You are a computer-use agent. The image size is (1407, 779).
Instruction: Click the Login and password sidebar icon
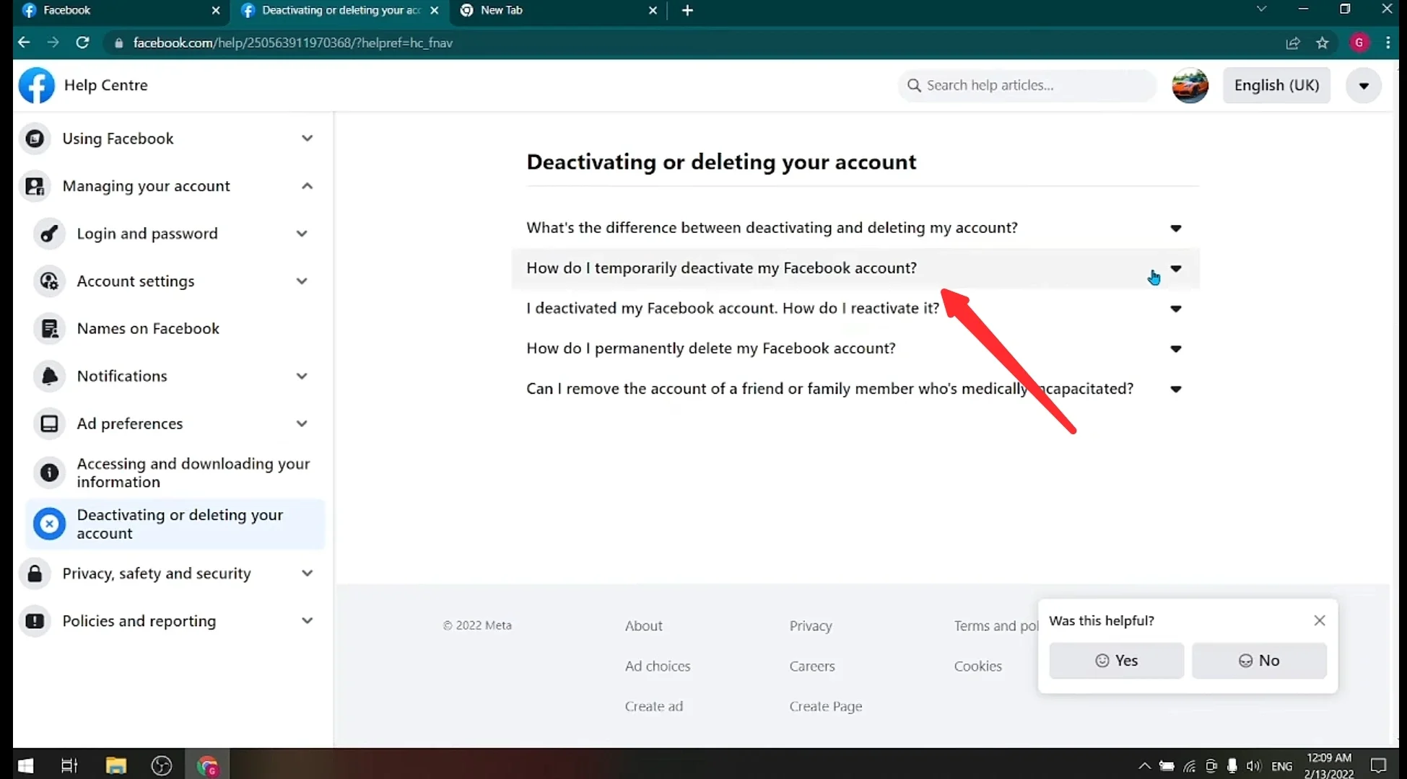coord(50,233)
